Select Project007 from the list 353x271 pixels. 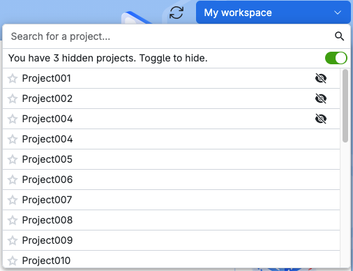tap(171, 200)
